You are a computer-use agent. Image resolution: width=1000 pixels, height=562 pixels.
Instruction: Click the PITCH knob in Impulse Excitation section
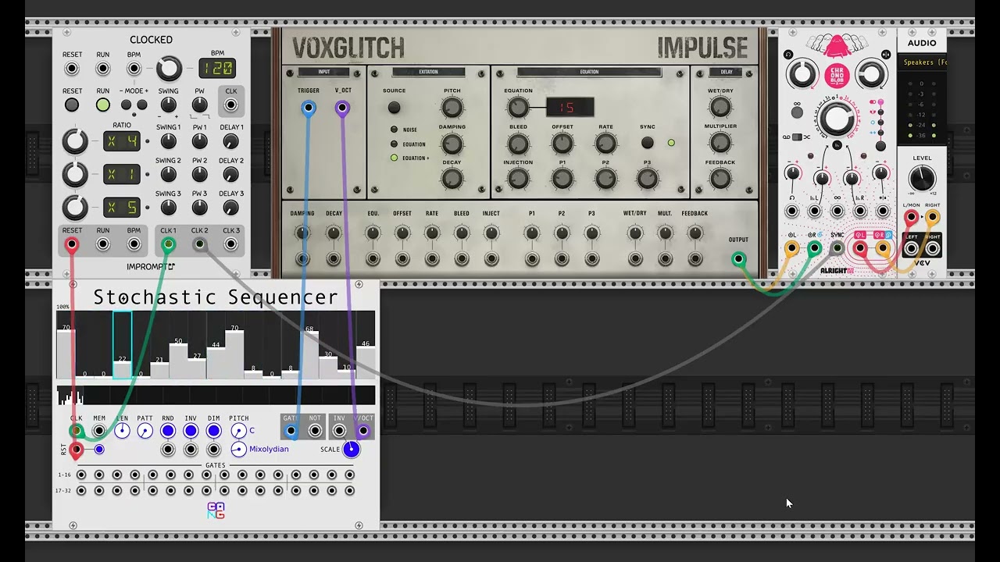click(452, 108)
